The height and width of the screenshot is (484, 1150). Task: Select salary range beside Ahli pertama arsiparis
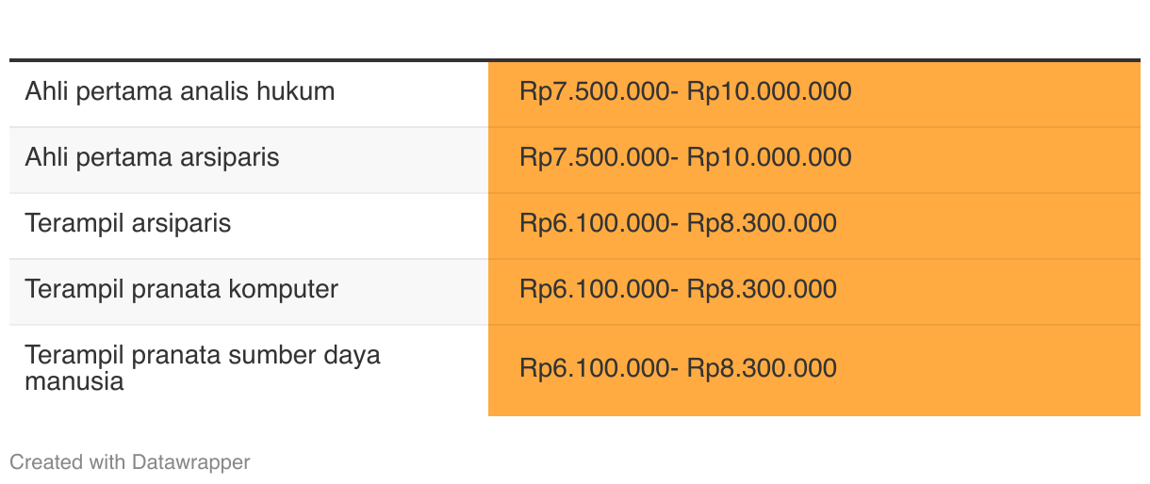[685, 157]
